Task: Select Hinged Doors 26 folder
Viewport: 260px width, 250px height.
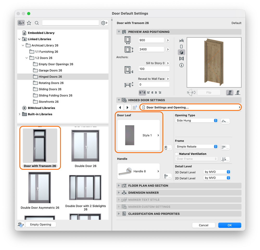Action: pyautogui.click(x=63, y=77)
